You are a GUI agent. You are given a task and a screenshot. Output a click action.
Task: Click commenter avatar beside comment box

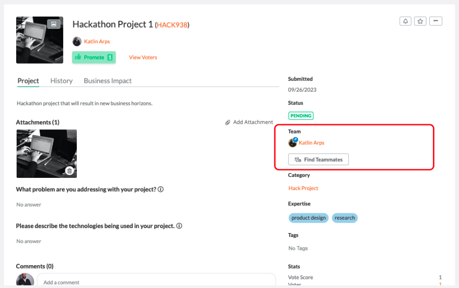25,280
